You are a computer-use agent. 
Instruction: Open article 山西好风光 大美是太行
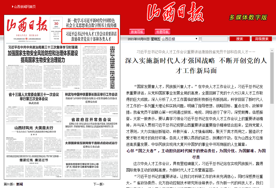click(34, 128)
